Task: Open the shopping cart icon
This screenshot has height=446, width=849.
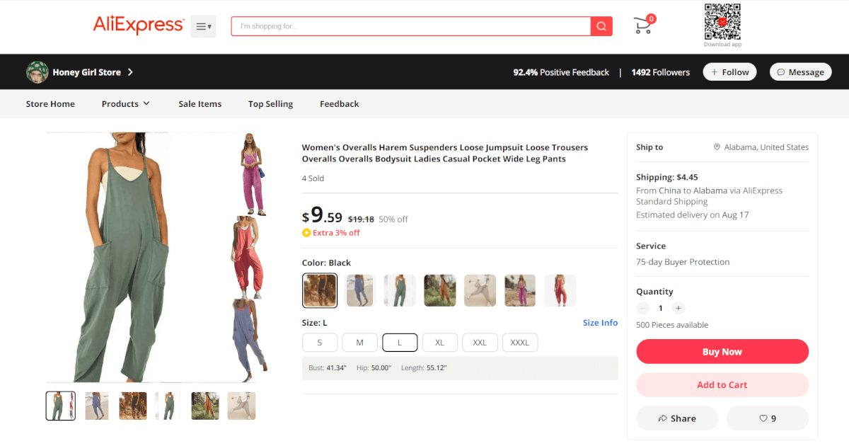Action: (x=644, y=25)
